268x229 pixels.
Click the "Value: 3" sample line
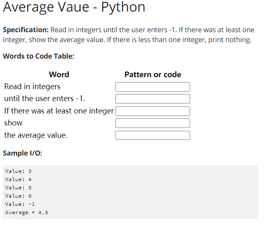pyautogui.click(x=18, y=171)
